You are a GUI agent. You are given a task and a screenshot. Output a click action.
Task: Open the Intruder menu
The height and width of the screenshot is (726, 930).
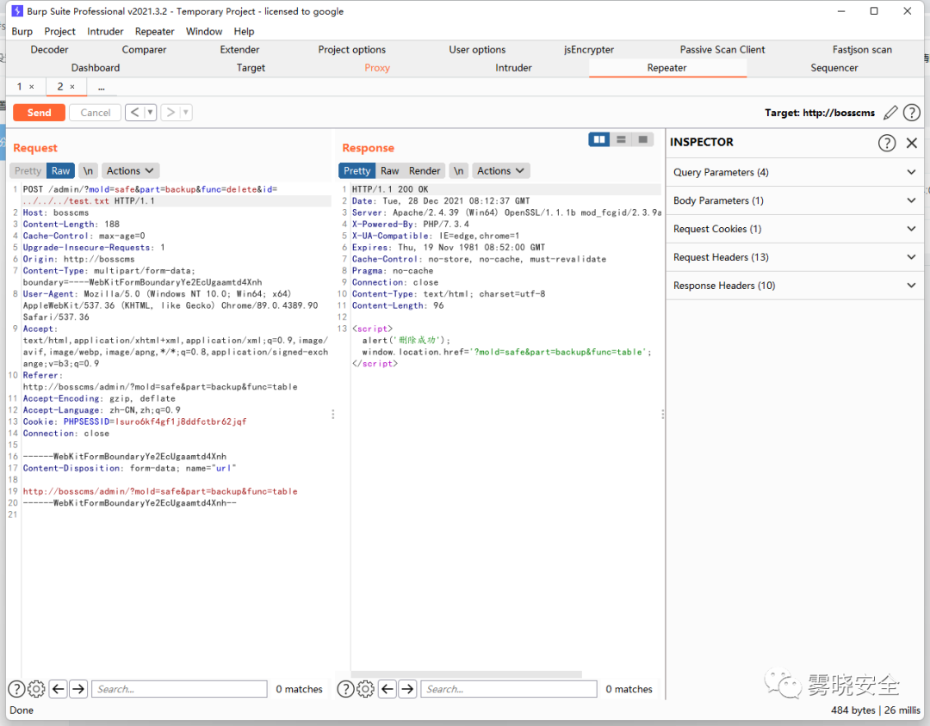(105, 32)
